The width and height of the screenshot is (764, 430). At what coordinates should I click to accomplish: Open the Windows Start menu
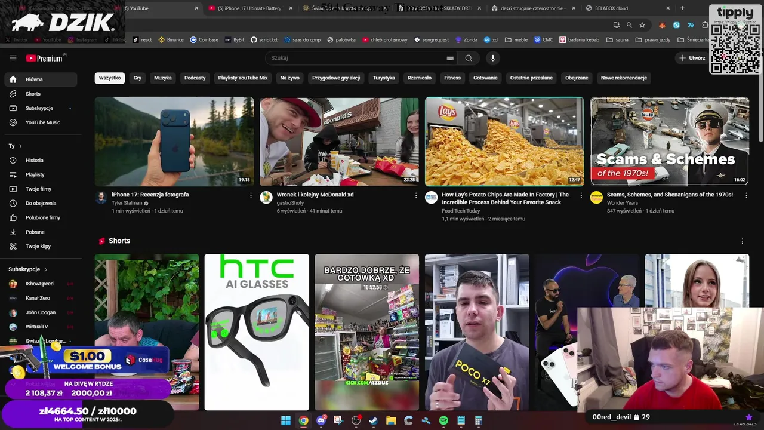click(286, 420)
